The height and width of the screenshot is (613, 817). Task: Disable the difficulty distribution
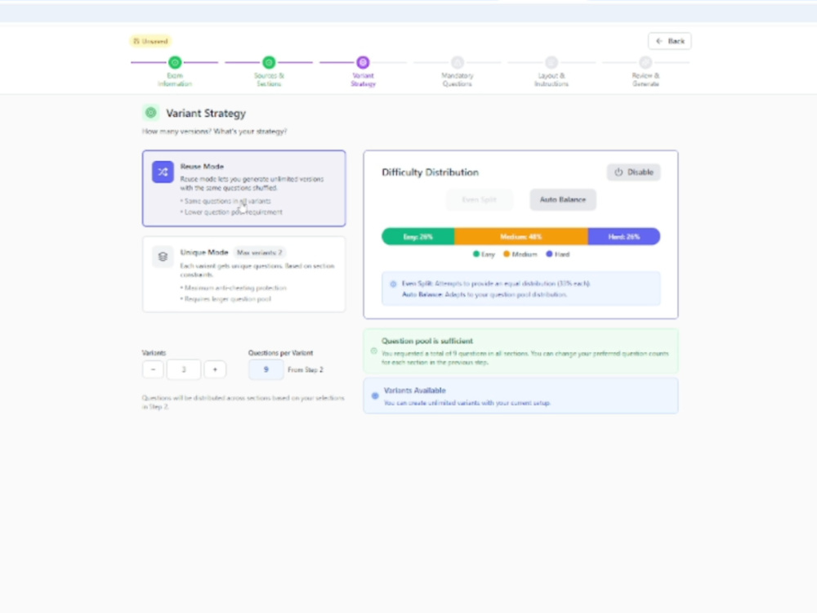634,172
